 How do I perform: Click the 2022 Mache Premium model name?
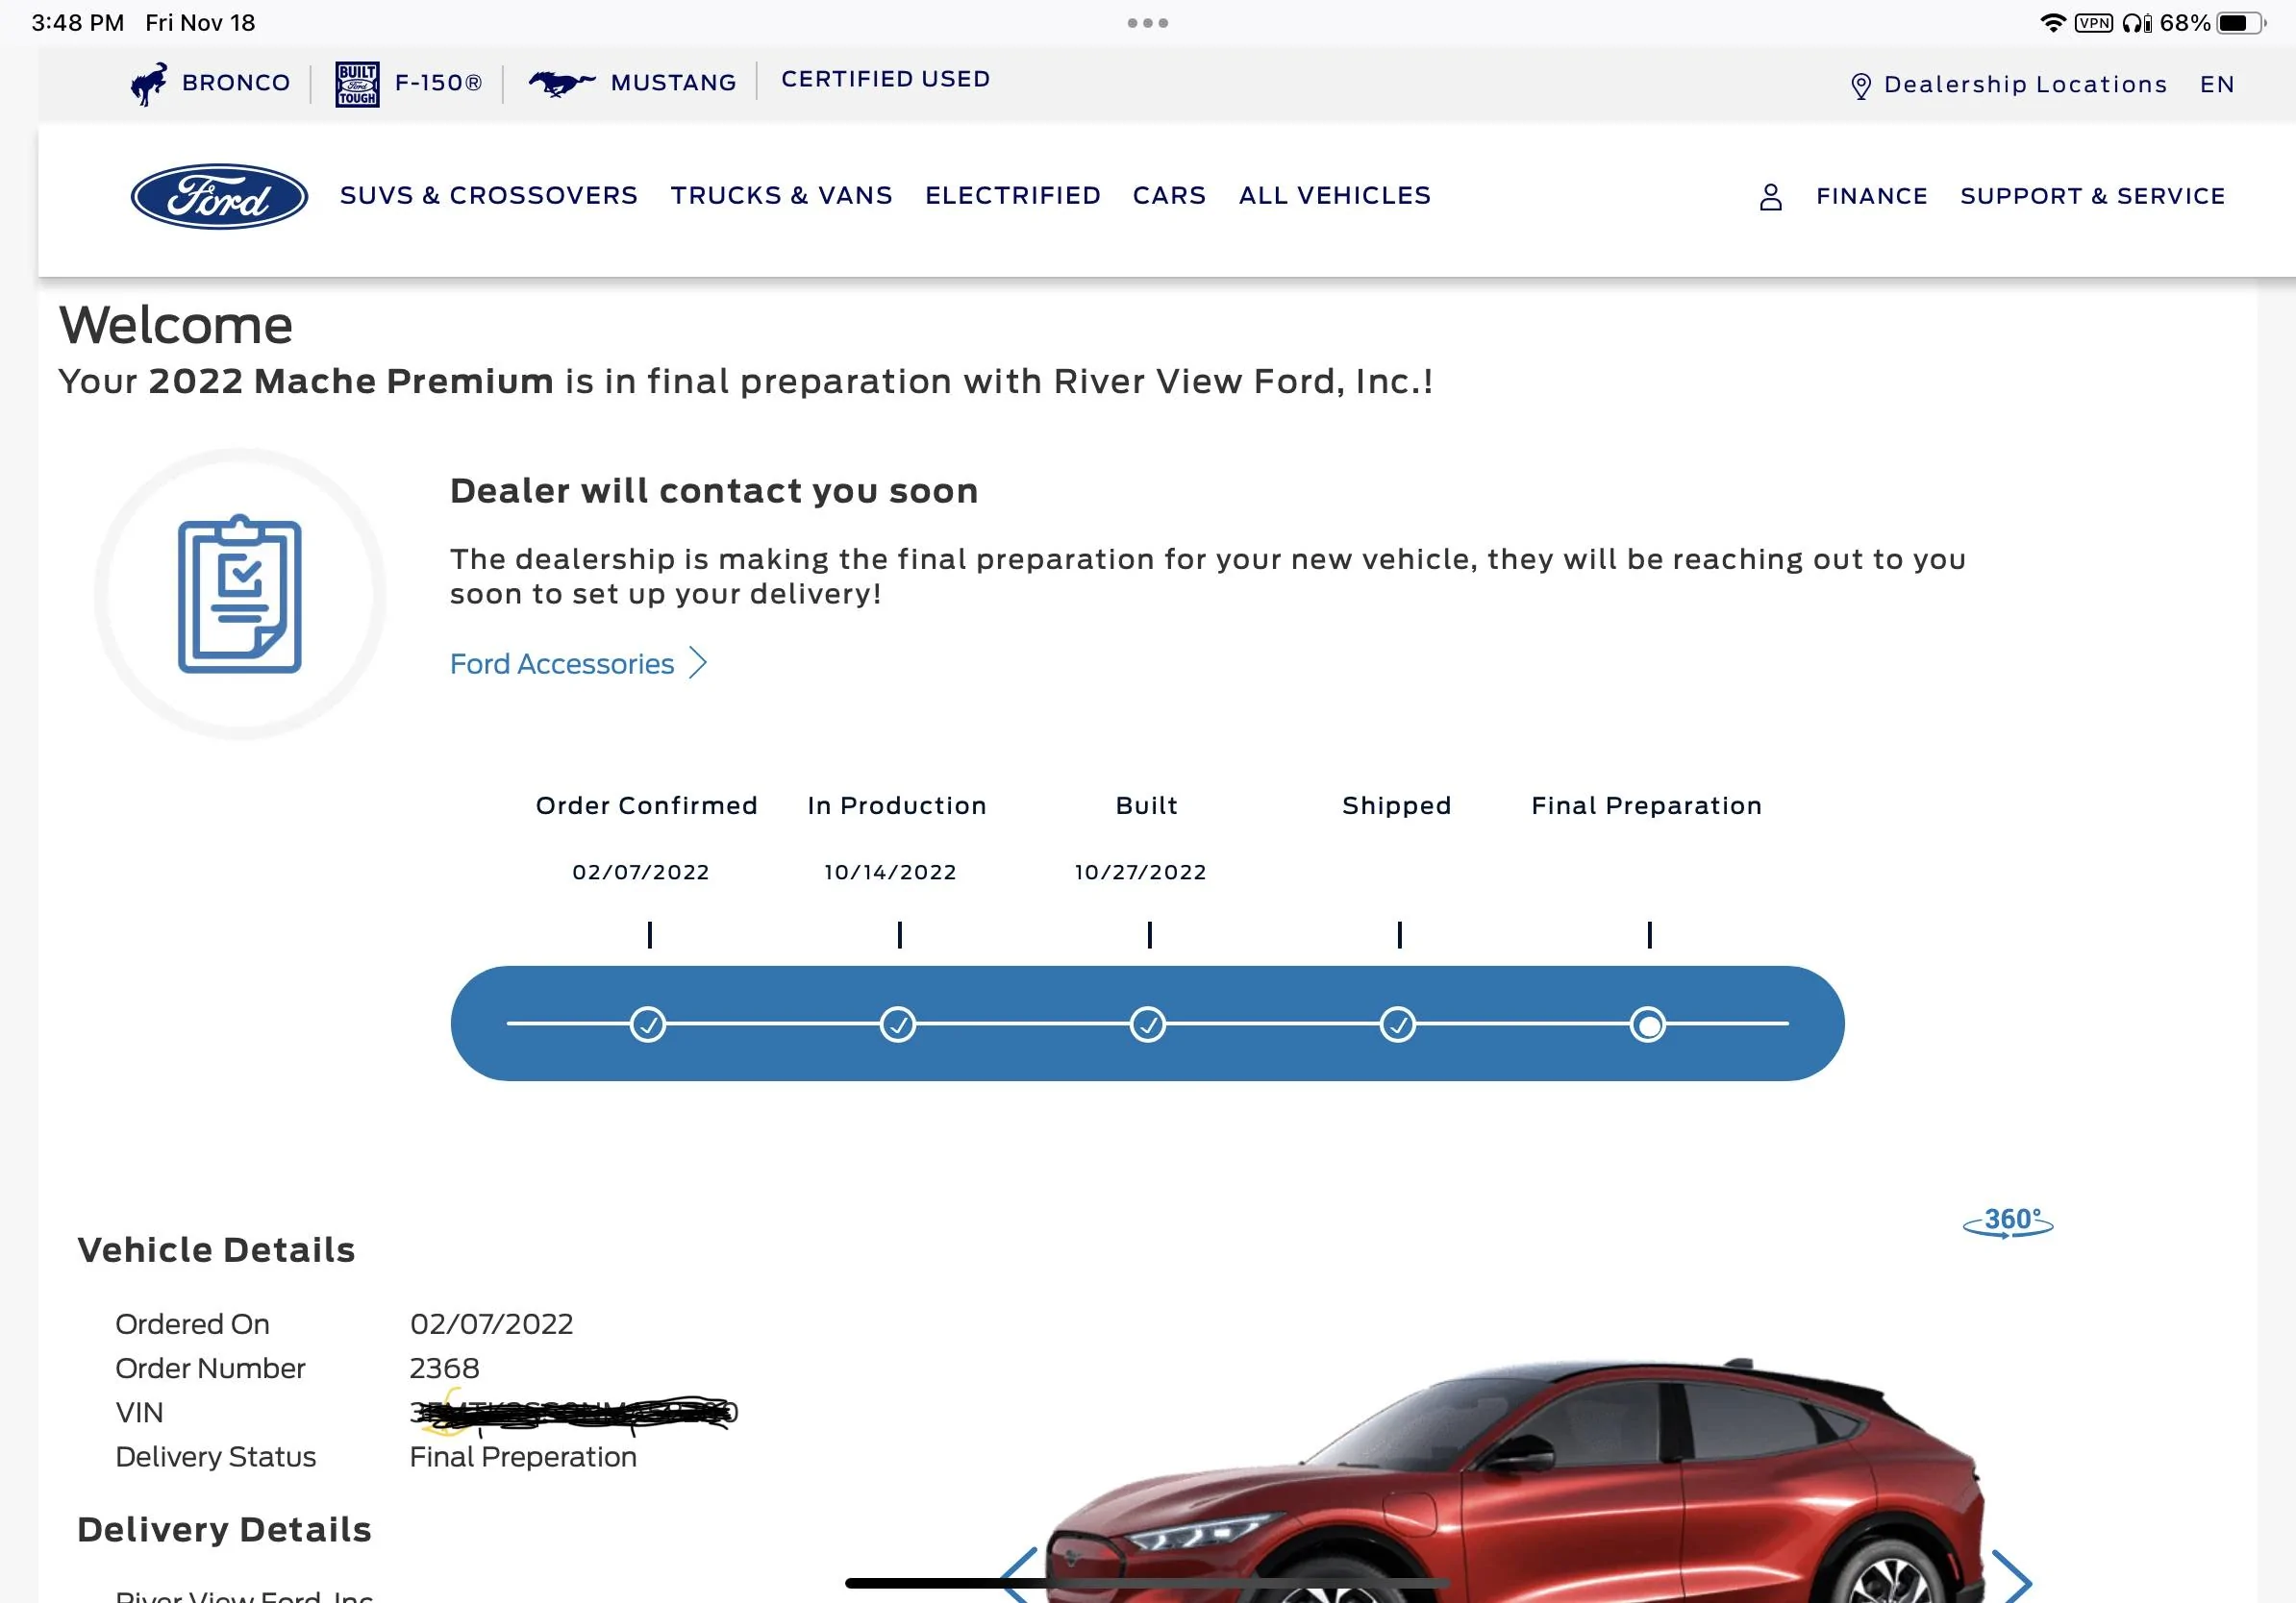coord(351,382)
